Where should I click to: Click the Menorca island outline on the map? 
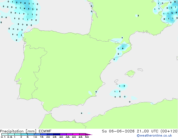[140, 70]
